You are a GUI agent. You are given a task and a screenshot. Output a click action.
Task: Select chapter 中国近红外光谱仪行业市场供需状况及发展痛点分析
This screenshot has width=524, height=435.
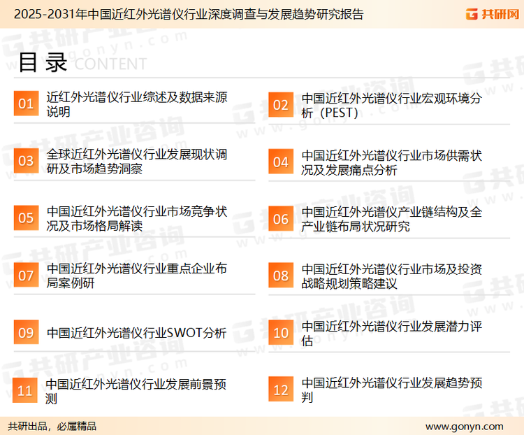point(391,163)
